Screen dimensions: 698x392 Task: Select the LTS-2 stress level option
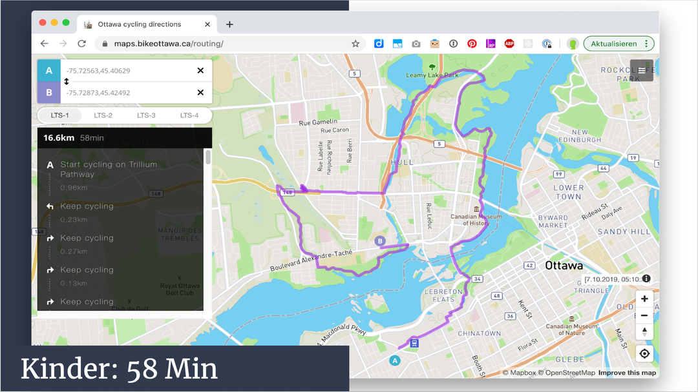tap(103, 115)
